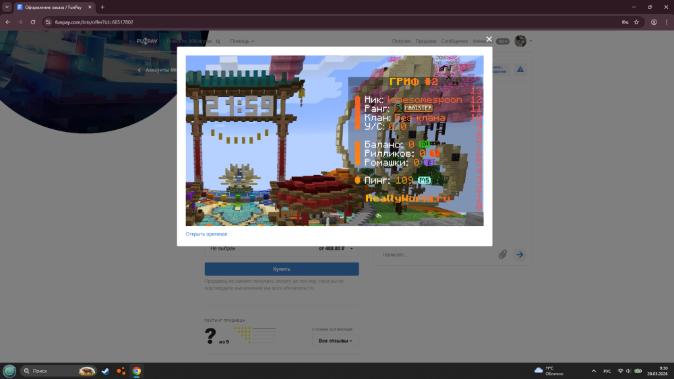Open a new tab with the plus button
674x379 pixels.
click(x=102, y=7)
